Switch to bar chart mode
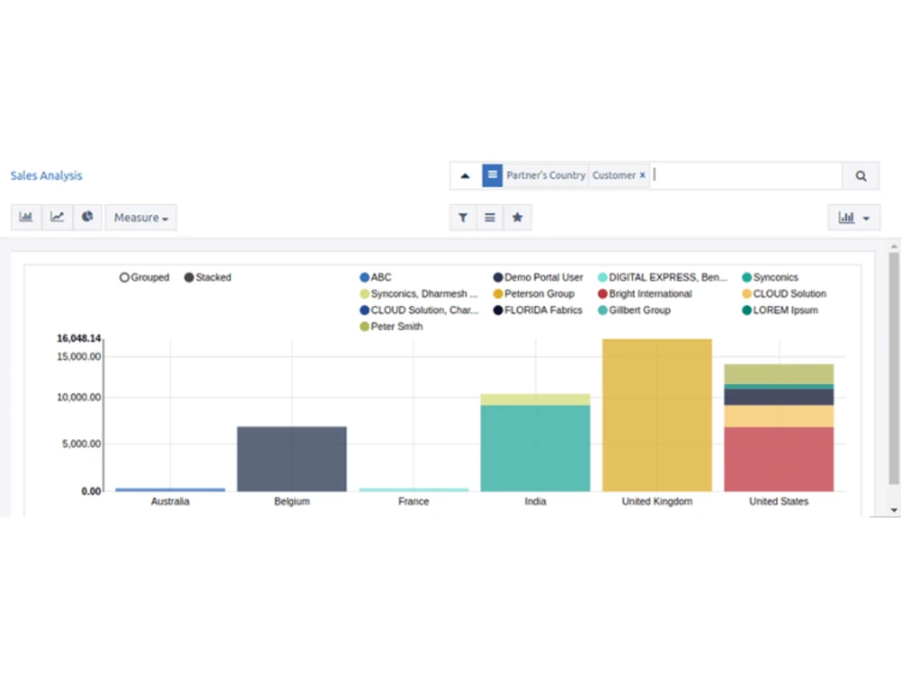The width and height of the screenshot is (901, 676). [x=26, y=218]
